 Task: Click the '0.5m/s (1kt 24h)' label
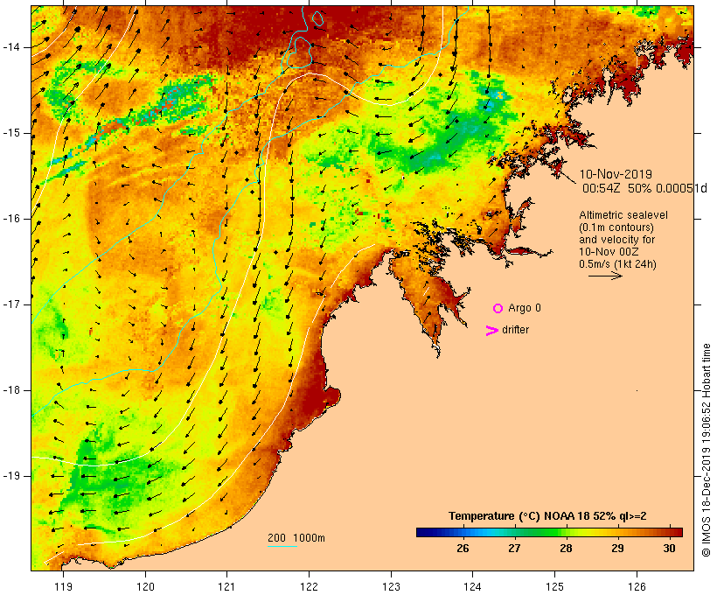617,264
